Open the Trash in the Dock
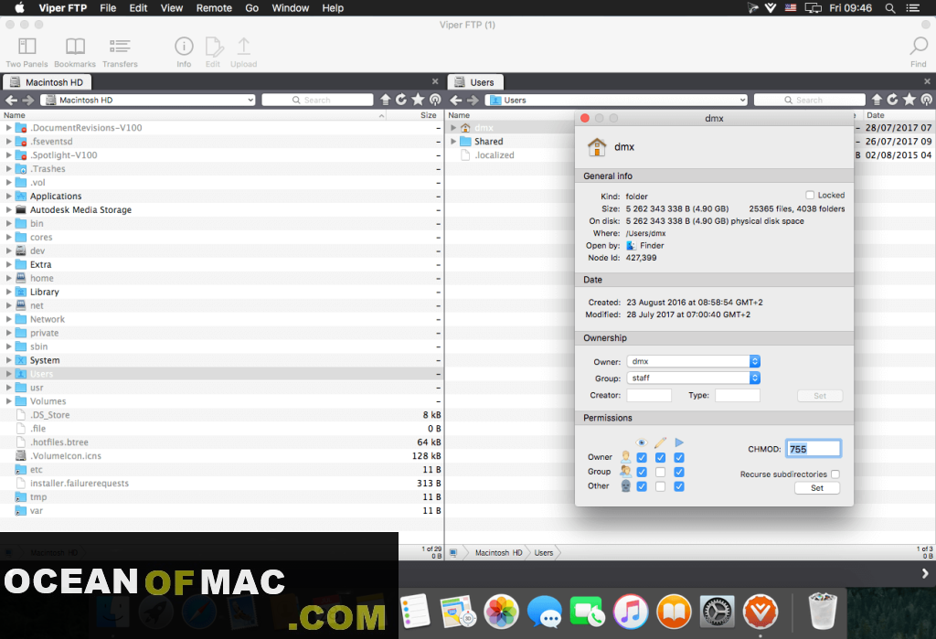This screenshot has height=639, width=936. (x=823, y=611)
